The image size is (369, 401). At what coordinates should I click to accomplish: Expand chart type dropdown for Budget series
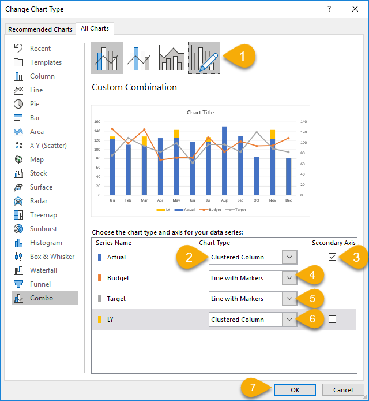click(x=289, y=278)
